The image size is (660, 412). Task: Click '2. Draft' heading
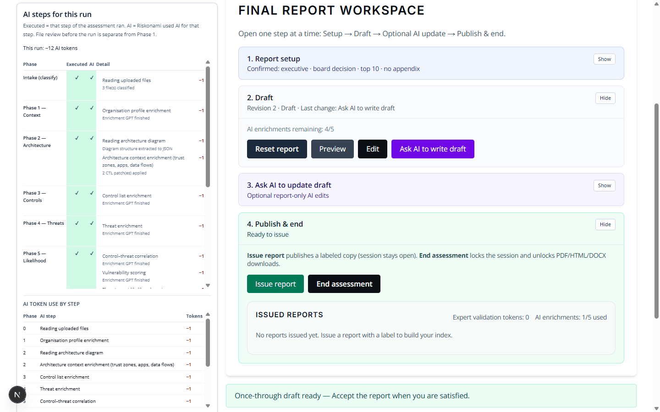pyautogui.click(x=260, y=98)
